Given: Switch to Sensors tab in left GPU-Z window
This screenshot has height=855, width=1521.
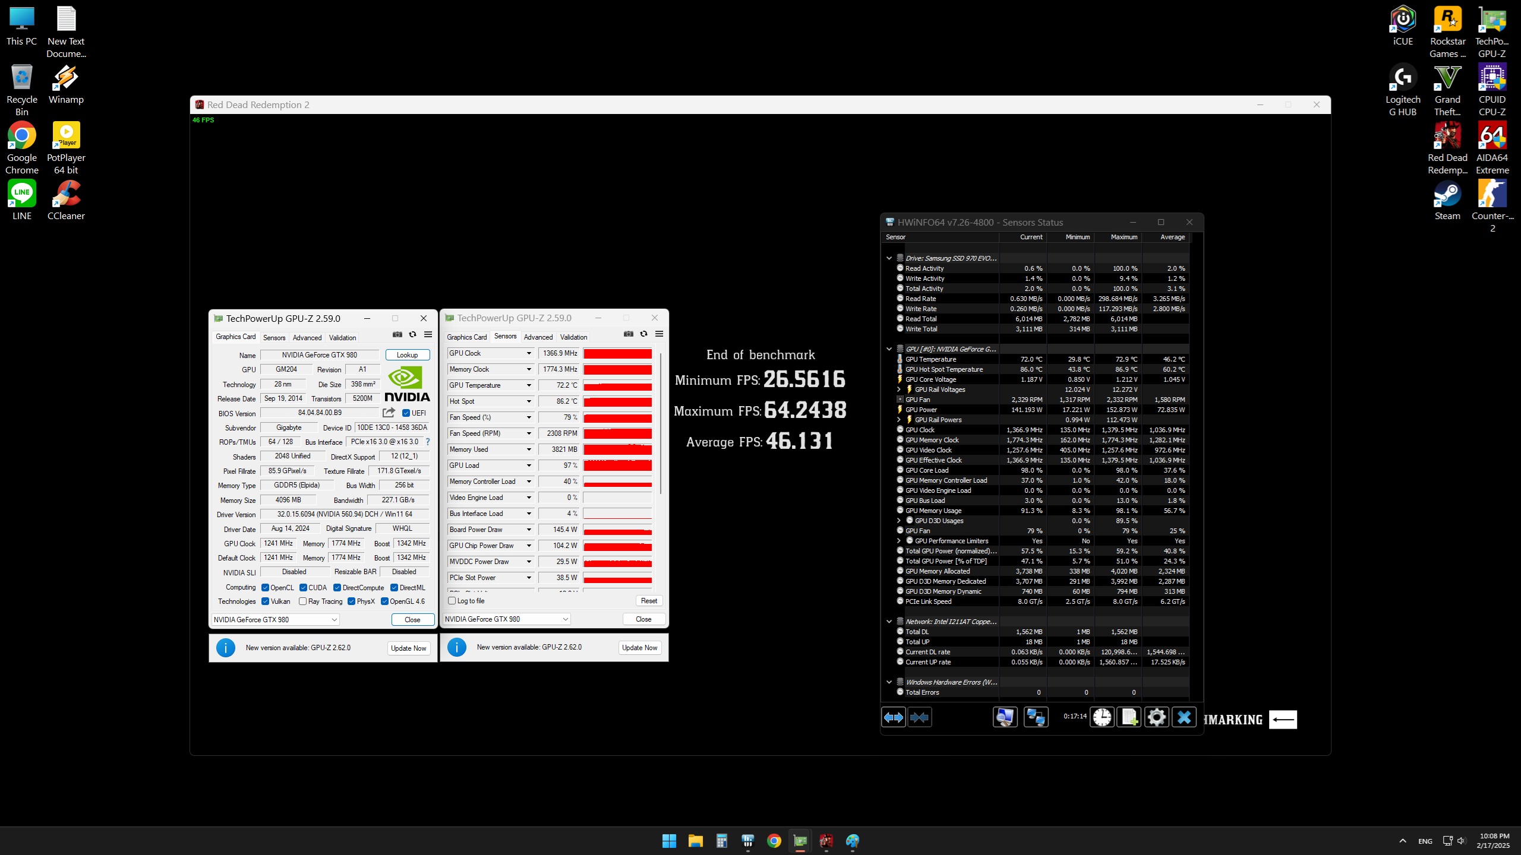Looking at the screenshot, I should 274,338.
